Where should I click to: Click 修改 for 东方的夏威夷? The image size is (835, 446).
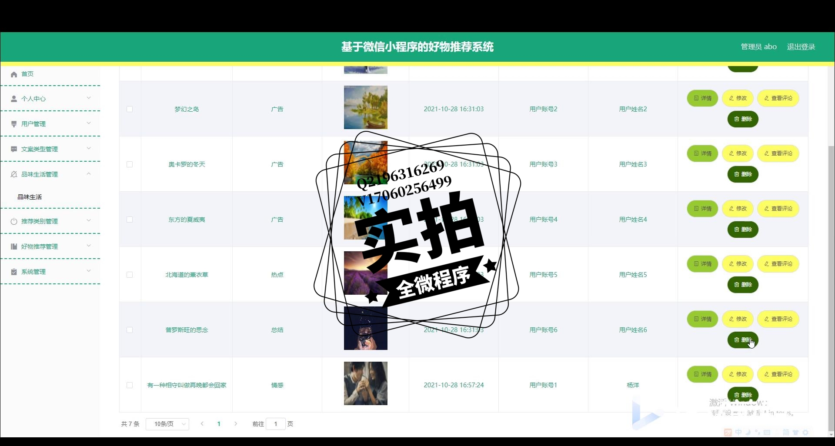[x=738, y=209]
